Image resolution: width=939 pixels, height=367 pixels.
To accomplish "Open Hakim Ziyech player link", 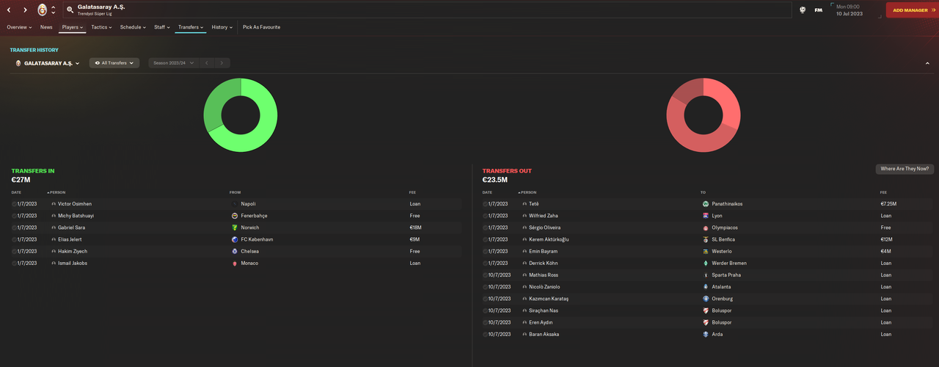I will point(73,251).
